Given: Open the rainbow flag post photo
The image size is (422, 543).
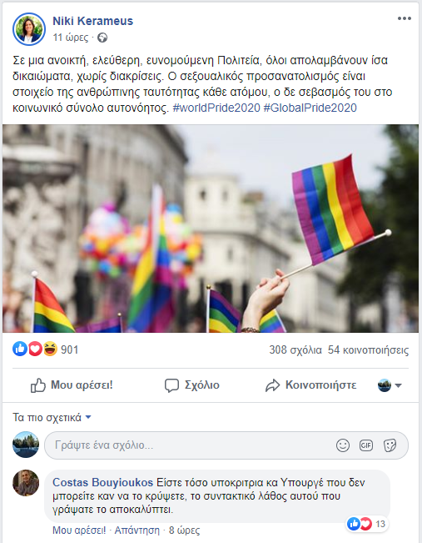Looking at the screenshot, I should coord(211,229).
